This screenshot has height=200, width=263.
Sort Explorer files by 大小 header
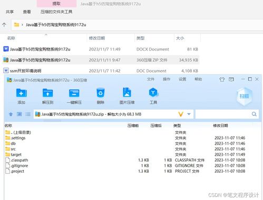point(180,38)
